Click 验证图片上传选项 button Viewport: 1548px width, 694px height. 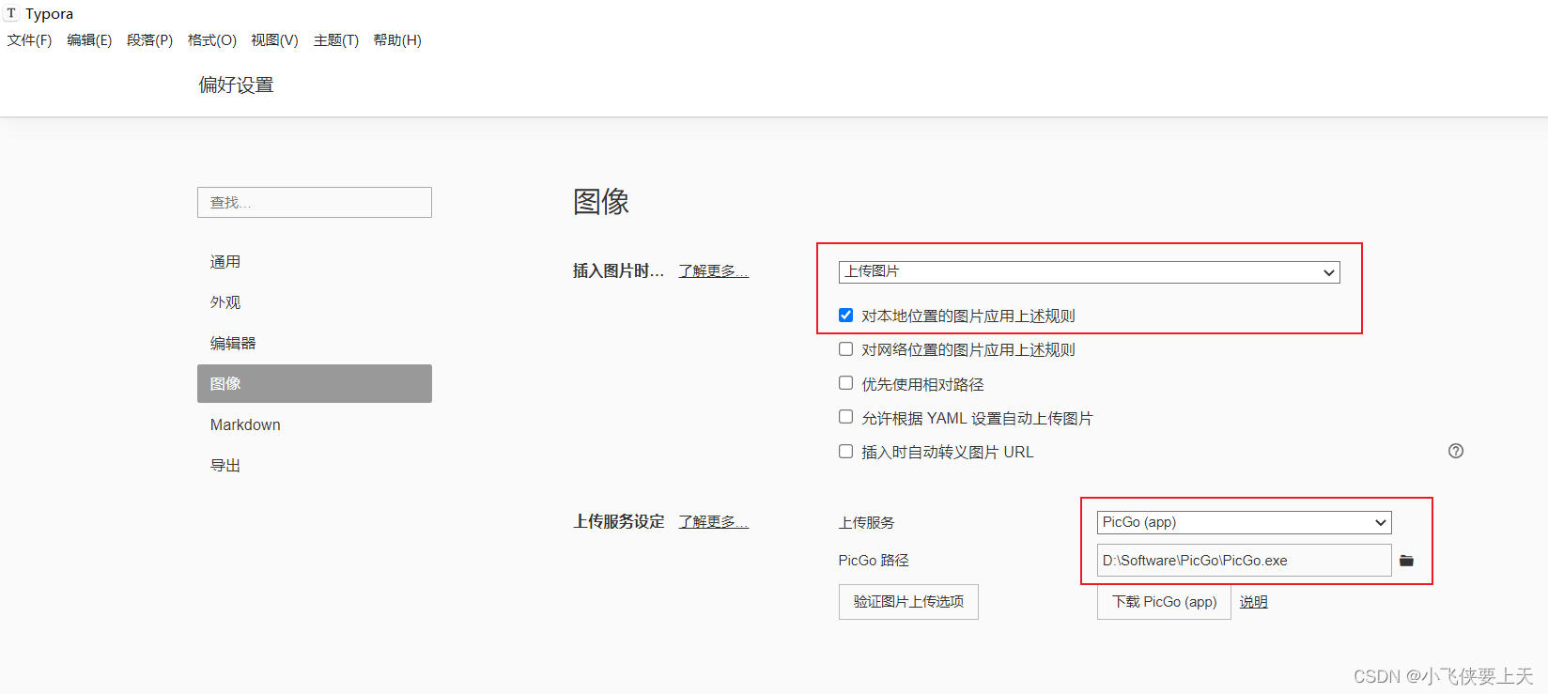point(908,602)
